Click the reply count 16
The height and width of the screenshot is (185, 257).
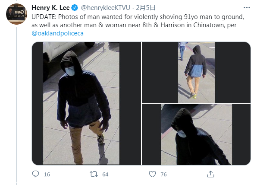pos(47,175)
